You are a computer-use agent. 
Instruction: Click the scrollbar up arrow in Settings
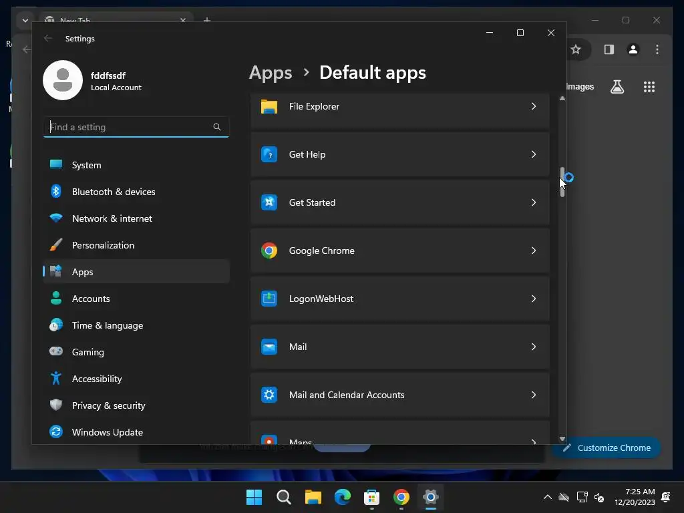coord(562,99)
